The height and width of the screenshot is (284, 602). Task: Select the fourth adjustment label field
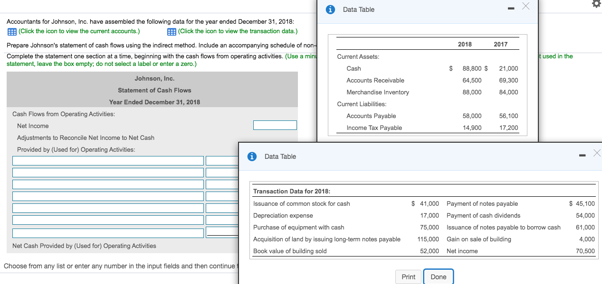click(108, 196)
